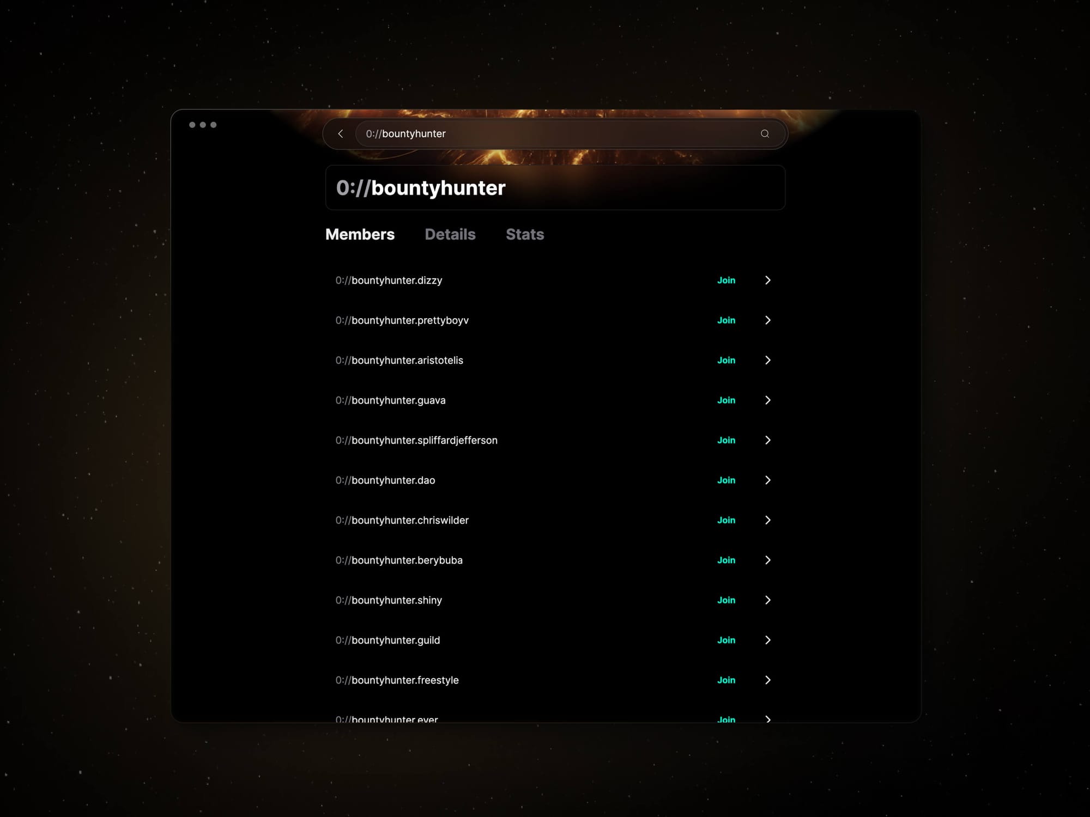Screen dimensions: 1090x817
Task: Click chevron next to bountyhunter.guava
Action: (767, 400)
